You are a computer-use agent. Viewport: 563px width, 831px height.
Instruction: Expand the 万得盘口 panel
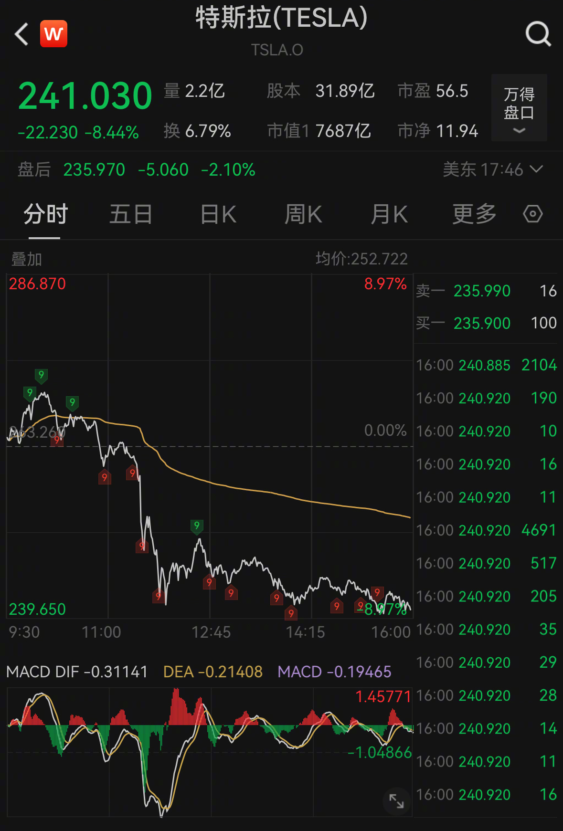(519, 108)
